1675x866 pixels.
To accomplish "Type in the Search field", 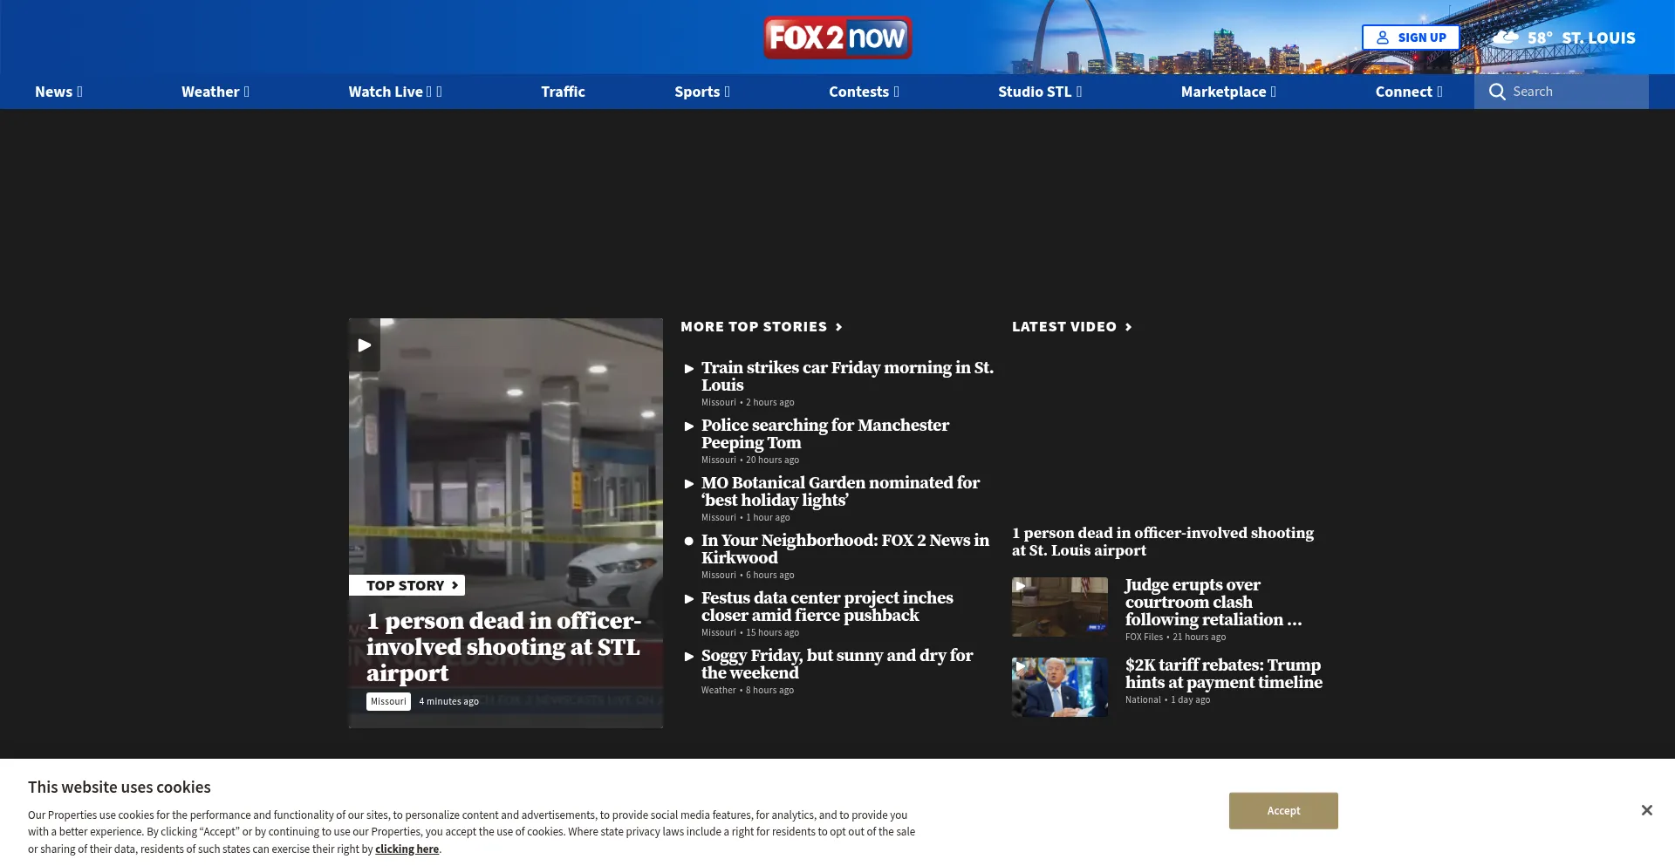I will [x=1575, y=92].
